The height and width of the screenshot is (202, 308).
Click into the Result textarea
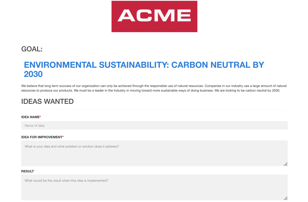154,187
